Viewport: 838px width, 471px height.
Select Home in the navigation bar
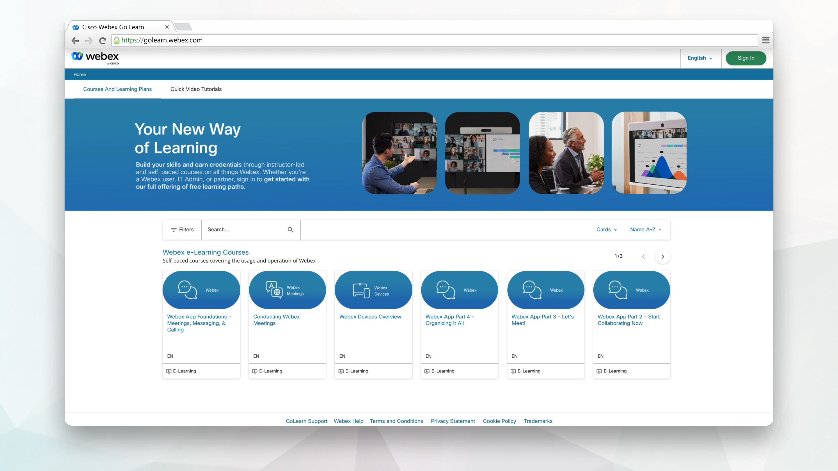80,74
